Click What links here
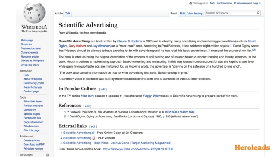Viewport: 280px width, 157px height. point(32,102)
